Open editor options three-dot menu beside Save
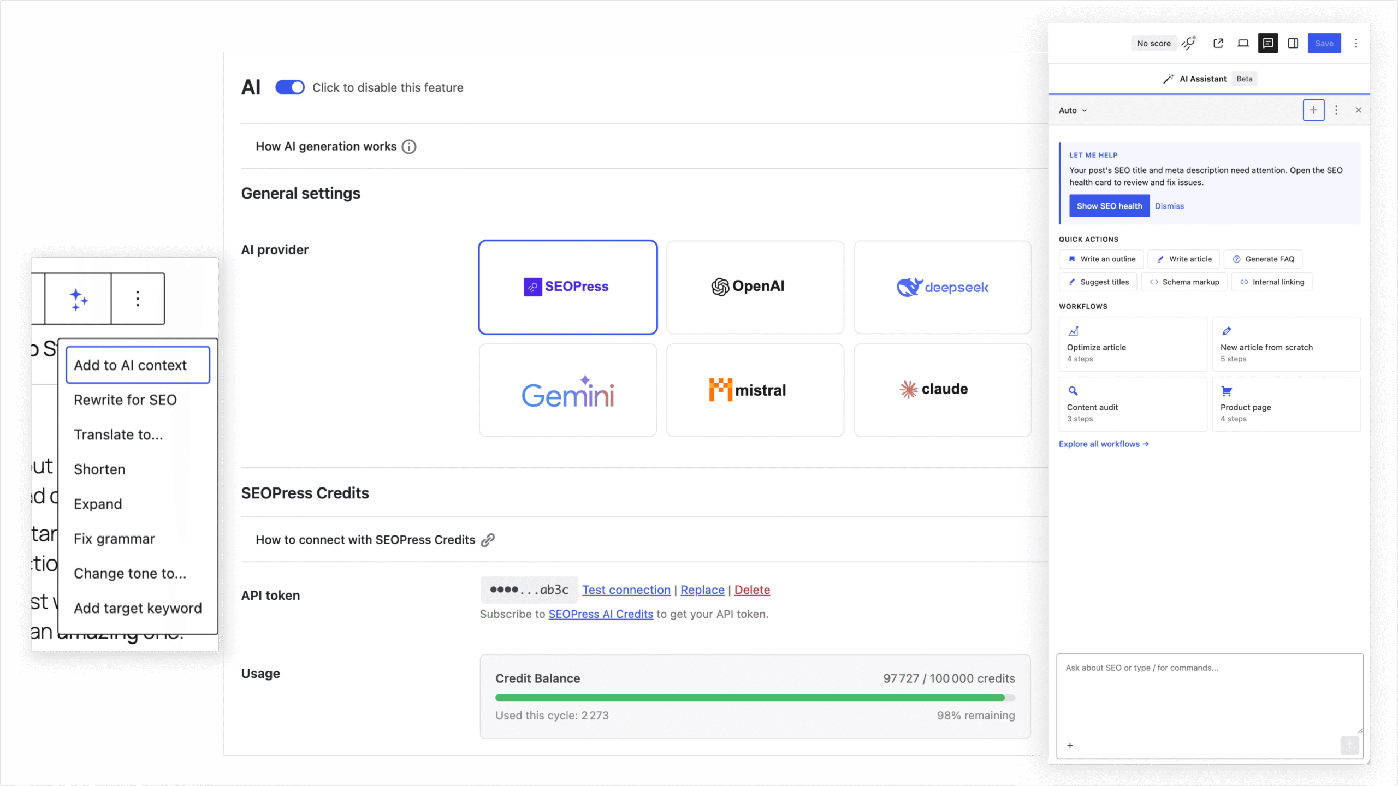 coord(1356,43)
